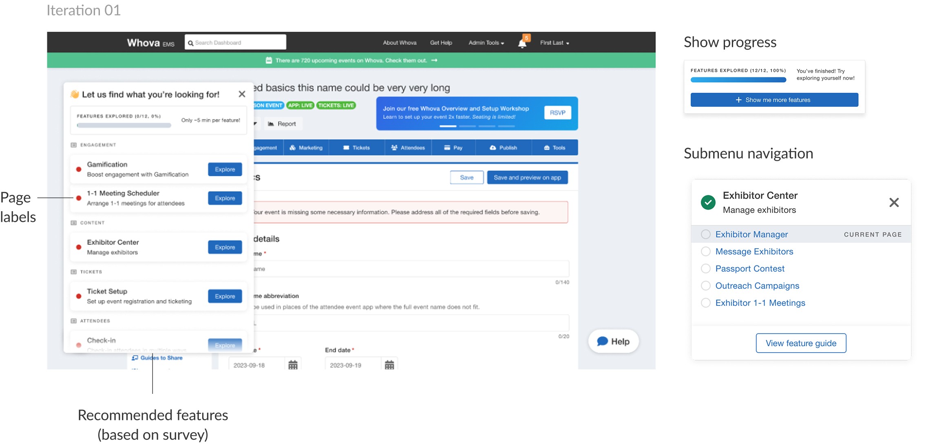937x444 pixels.
Task: Click the green Exhibitor Center checkmark icon
Action: (708, 202)
